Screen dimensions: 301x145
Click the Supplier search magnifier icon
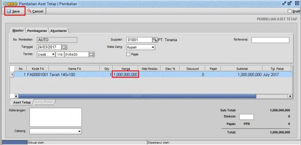click(155, 40)
